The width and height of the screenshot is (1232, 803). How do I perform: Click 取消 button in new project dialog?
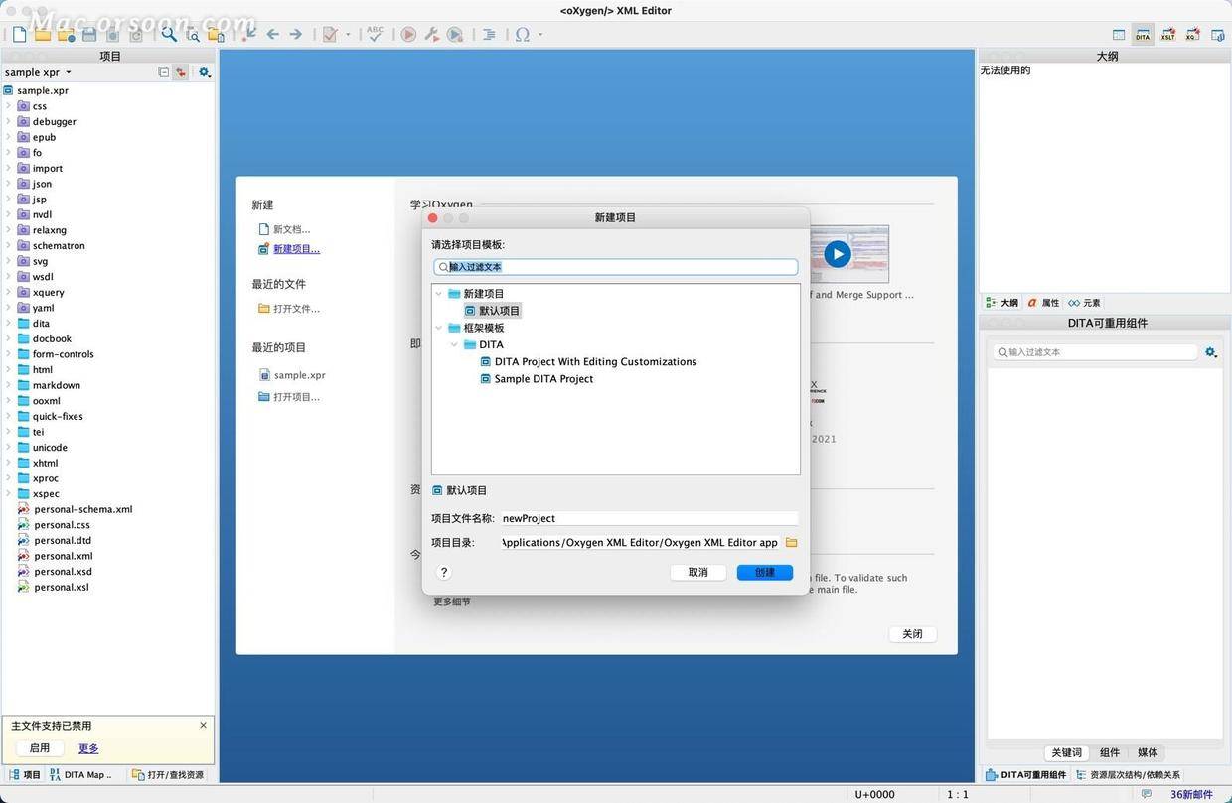(x=698, y=572)
